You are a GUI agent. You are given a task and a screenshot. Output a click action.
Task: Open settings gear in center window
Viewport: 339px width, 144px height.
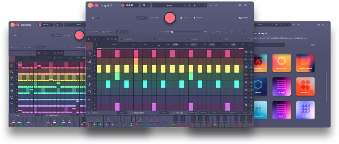click(245, 5)
